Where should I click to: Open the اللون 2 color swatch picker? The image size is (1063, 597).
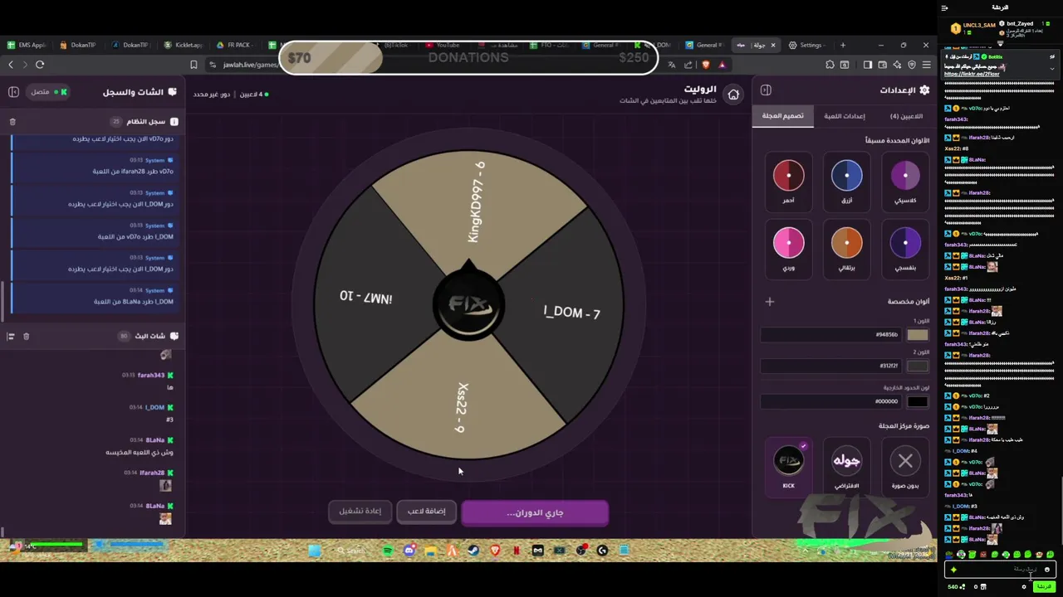click(918, 366)
